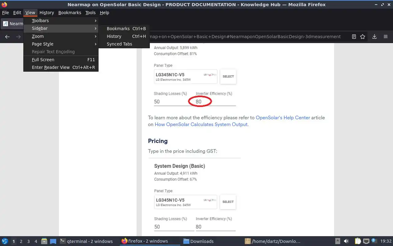The image size is (393, 246).
Task: Open the network monitor tray icon
Action: (366, 241)
